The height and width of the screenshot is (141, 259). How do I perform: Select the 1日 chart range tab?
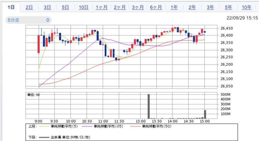[x=11, y=7]
